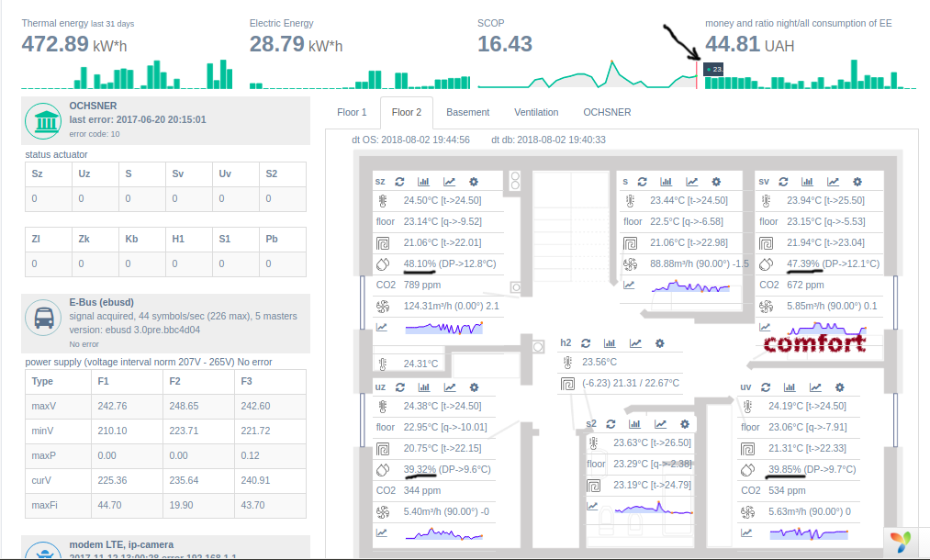Switch to Floor 1 tab

coord(352,112)
